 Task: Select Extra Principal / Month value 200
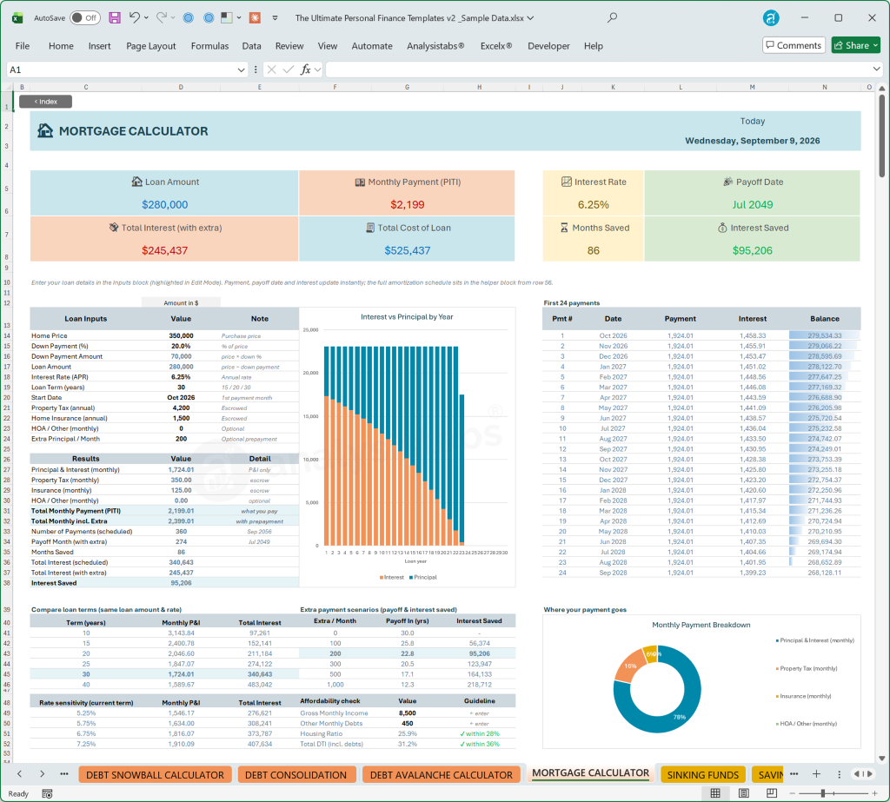(x=181, y=439)
